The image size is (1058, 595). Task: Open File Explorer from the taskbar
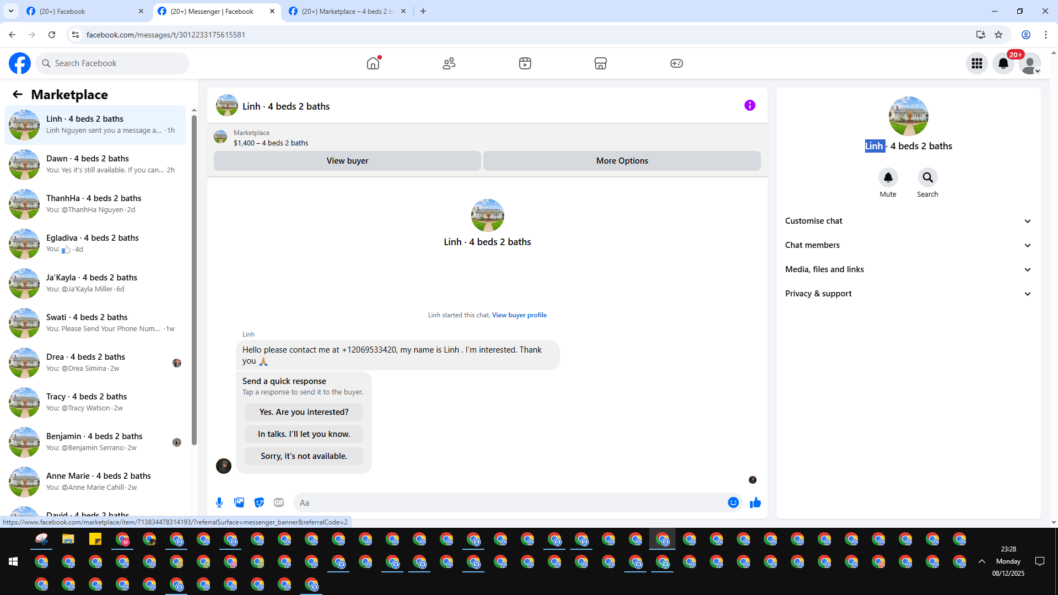click(68, 539)
